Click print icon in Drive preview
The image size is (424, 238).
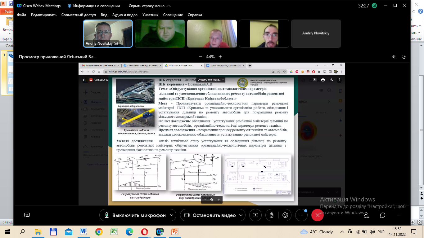(x=323, y=80)
